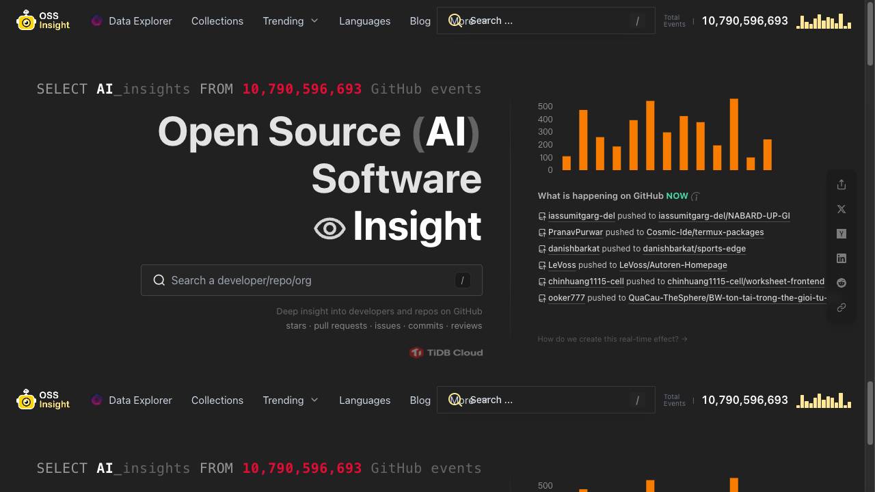875x492 pixels.
Task: Open the chinhuang1115-cell user link
Action: click(586, 282)
